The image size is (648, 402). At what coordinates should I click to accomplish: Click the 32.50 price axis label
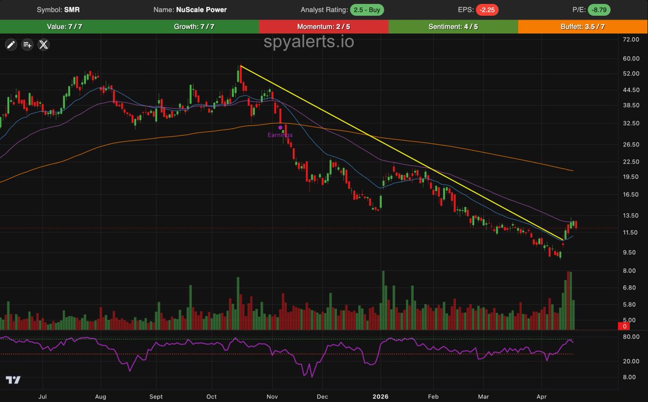coord(631,123)
